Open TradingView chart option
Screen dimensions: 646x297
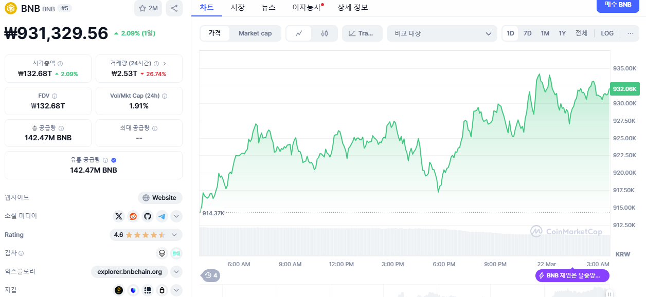coord(362,33)
